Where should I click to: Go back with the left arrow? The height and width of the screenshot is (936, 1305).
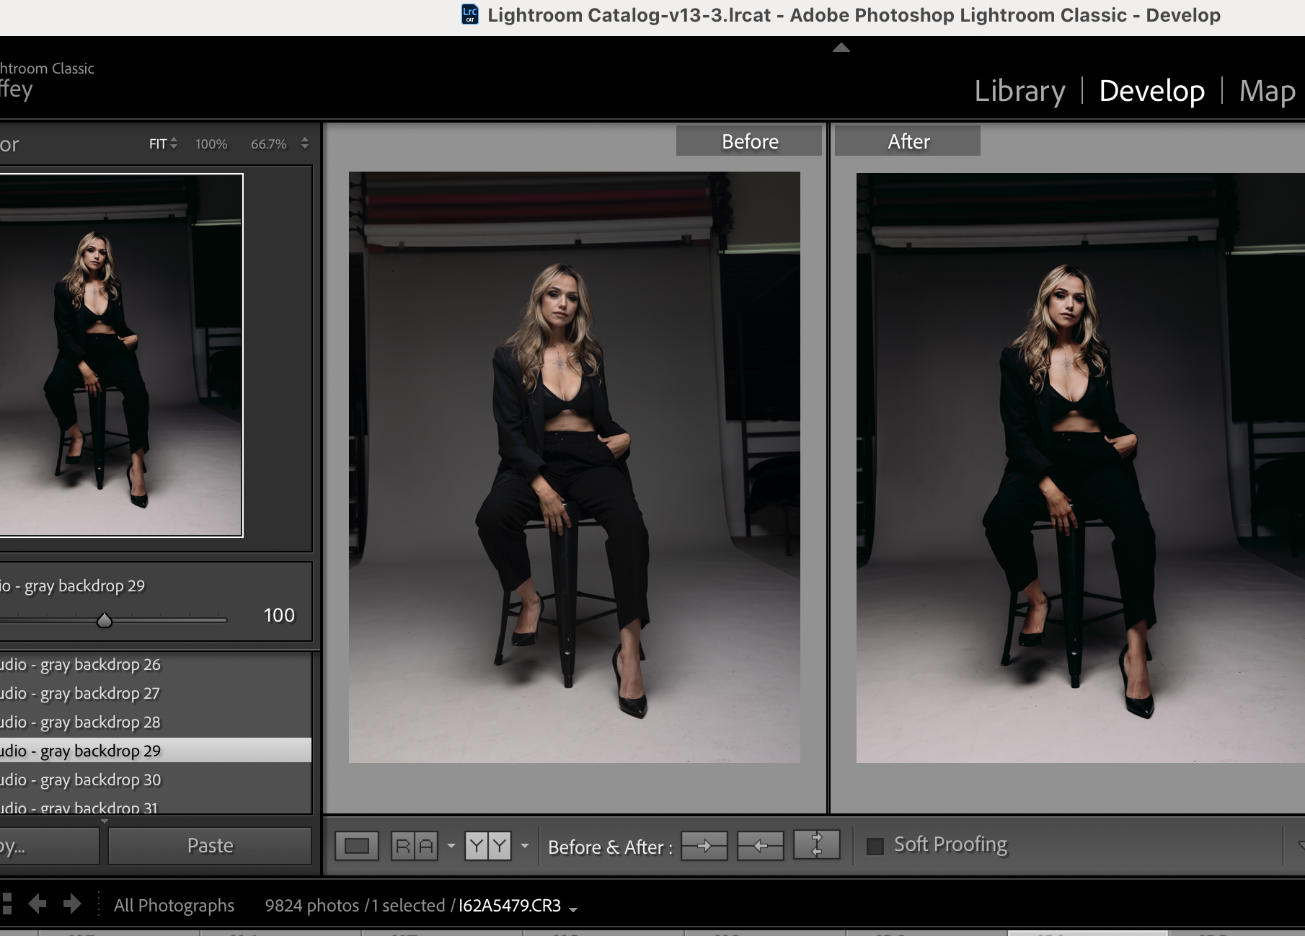click(x=37, y=904)
